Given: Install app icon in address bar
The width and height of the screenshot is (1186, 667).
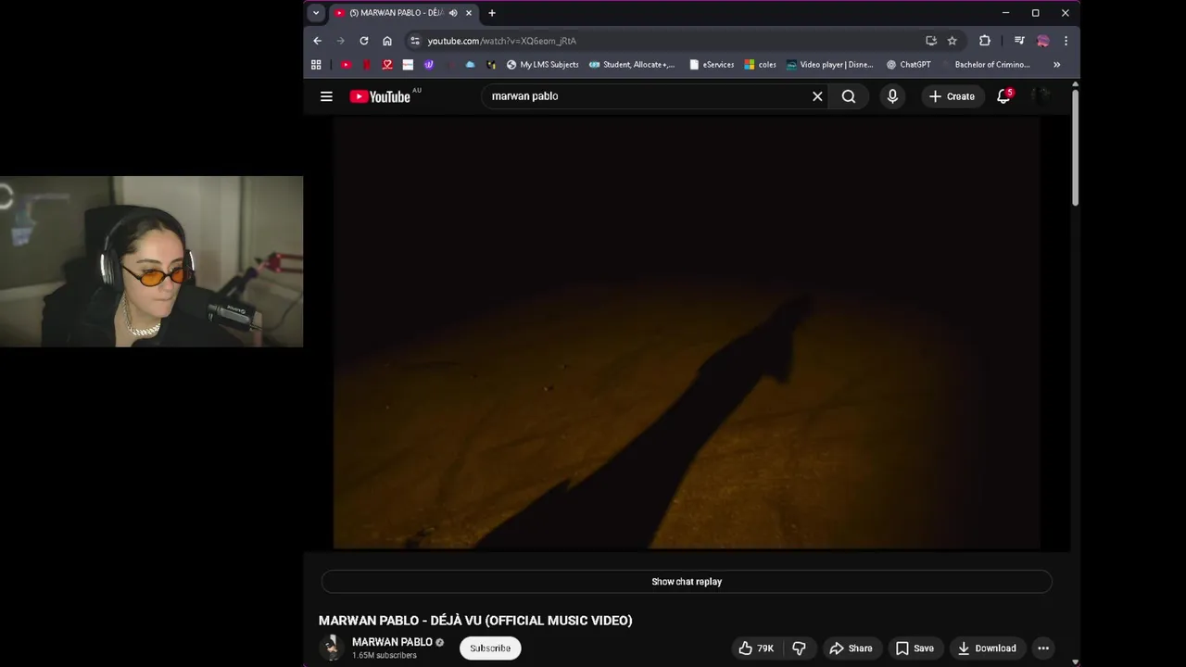Looking at the screenshot, I should point(931,41).
